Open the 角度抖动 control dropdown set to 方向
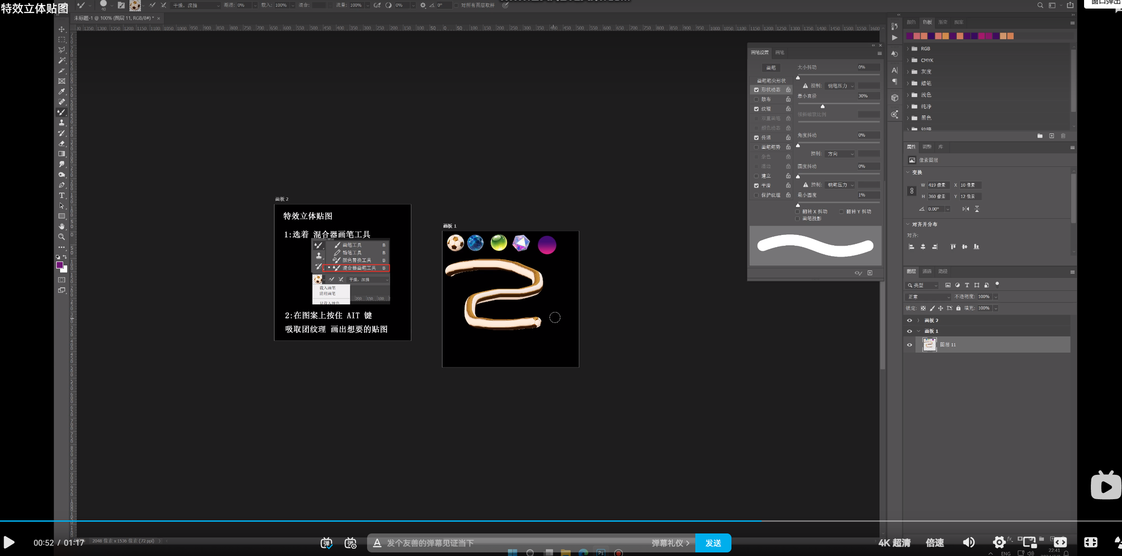 click(x=840, y=154)
